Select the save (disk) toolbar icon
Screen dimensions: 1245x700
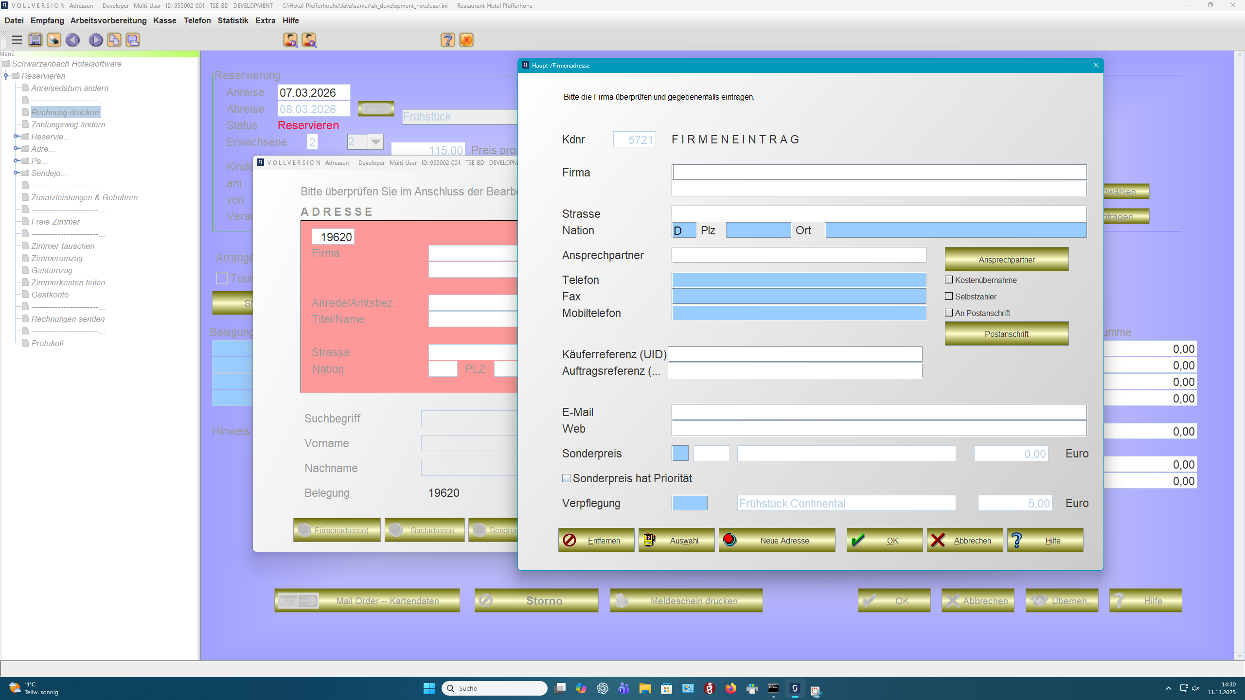click(x=35, y=40)
